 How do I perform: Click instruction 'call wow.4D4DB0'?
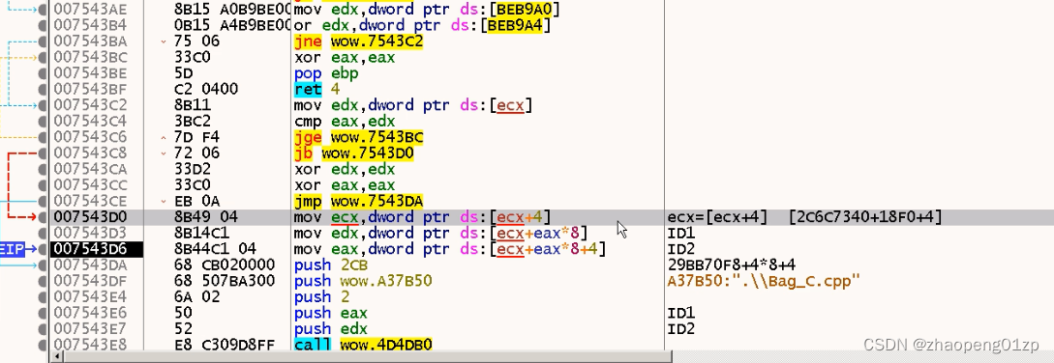(363, 345)
